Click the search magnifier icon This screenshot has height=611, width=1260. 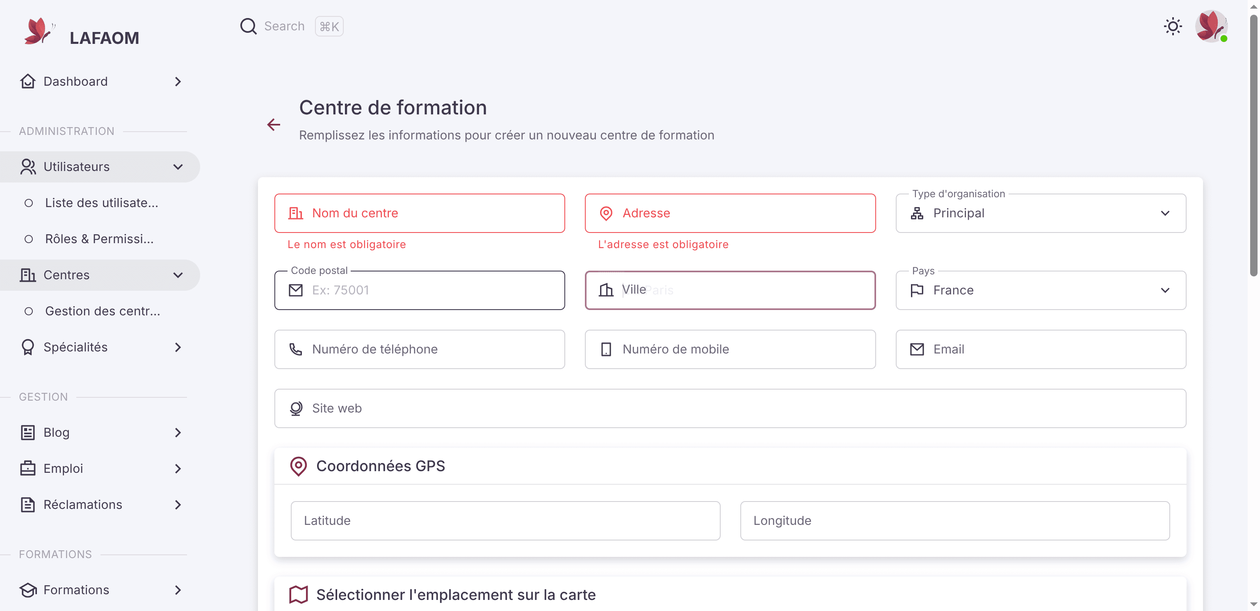[248, 26]
